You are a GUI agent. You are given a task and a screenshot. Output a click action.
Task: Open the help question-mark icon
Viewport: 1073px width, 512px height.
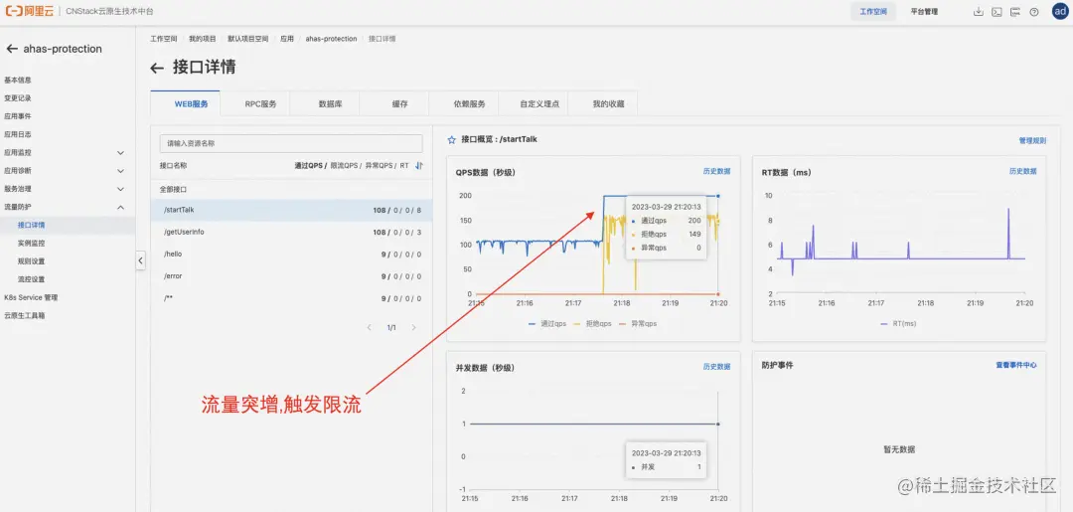point(1034,12)
